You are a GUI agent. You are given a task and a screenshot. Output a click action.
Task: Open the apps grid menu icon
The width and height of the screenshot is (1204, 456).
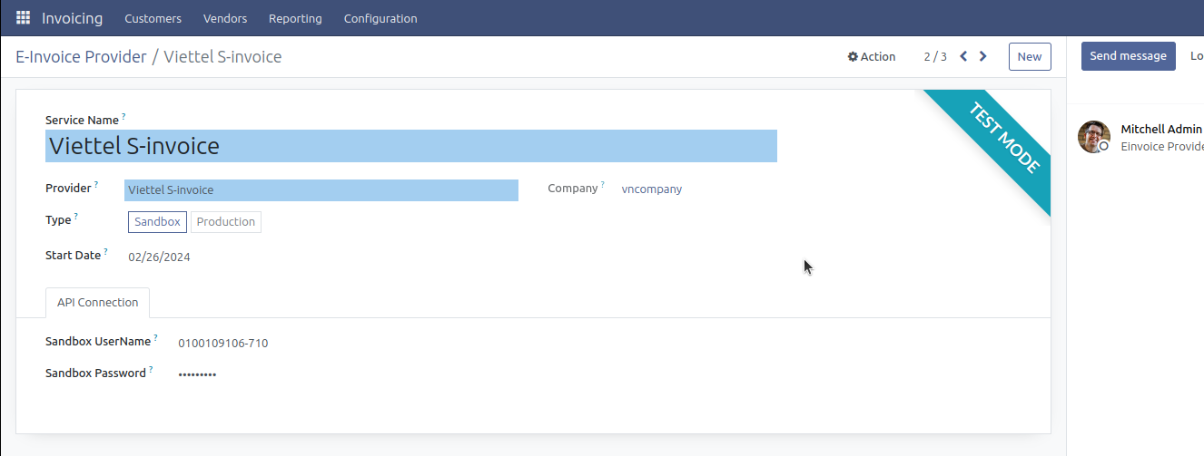tap(24, 18)
